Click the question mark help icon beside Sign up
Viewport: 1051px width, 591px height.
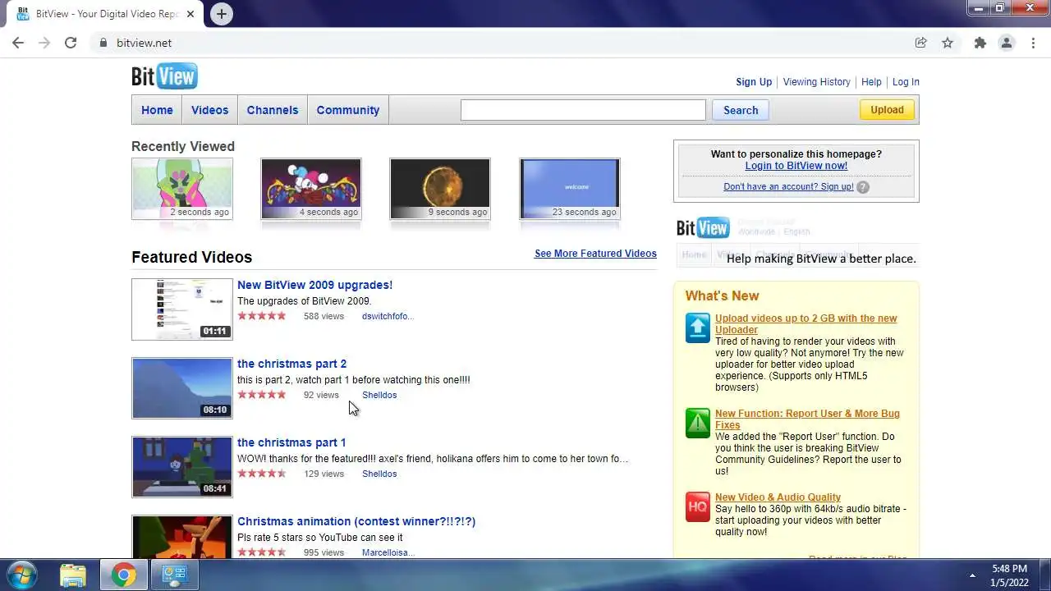click(x=863, y=187)
